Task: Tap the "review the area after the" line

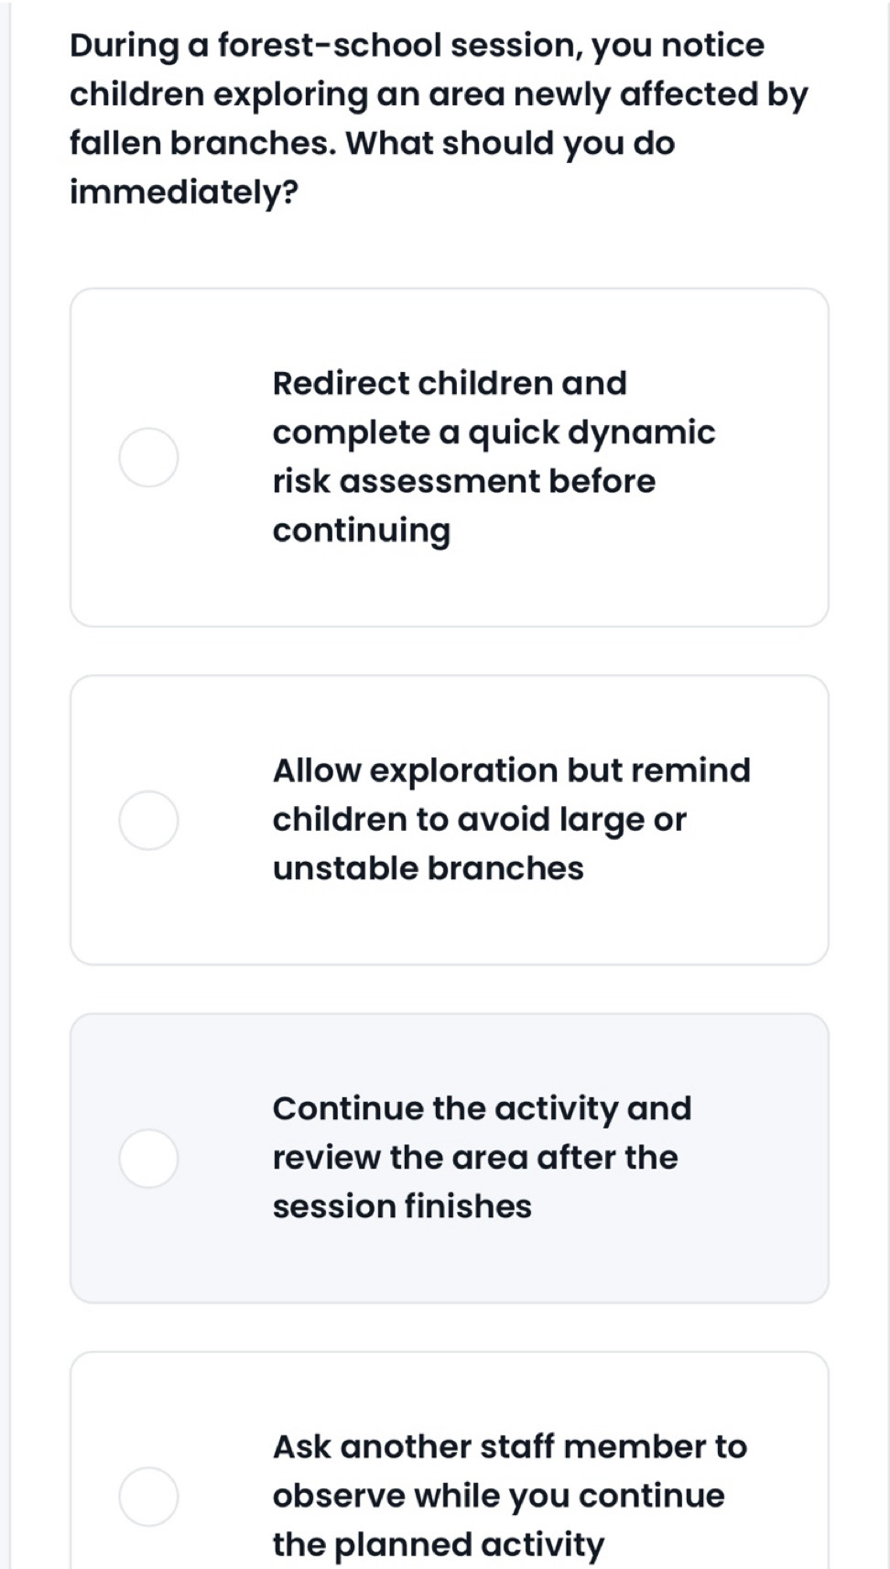Action: (x=475, y=1158)
